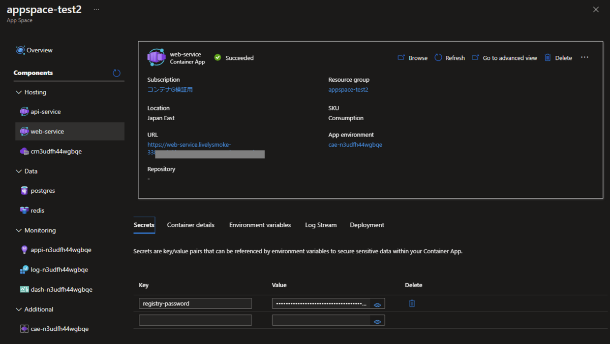Viewport: 610px width, 344px height.
Task: Switch to the Deployment tab
Action: [x=367, y=225]
